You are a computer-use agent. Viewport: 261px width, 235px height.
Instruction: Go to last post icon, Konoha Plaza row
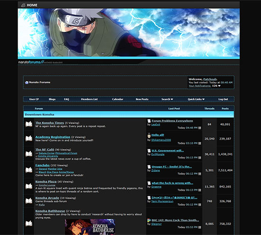[200, 190]
